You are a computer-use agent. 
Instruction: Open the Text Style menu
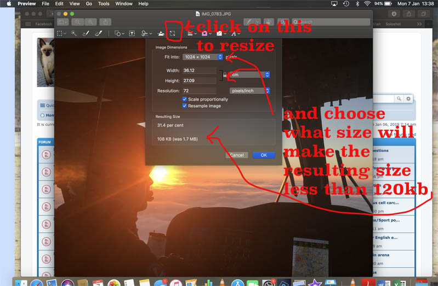tap(236, 33)
